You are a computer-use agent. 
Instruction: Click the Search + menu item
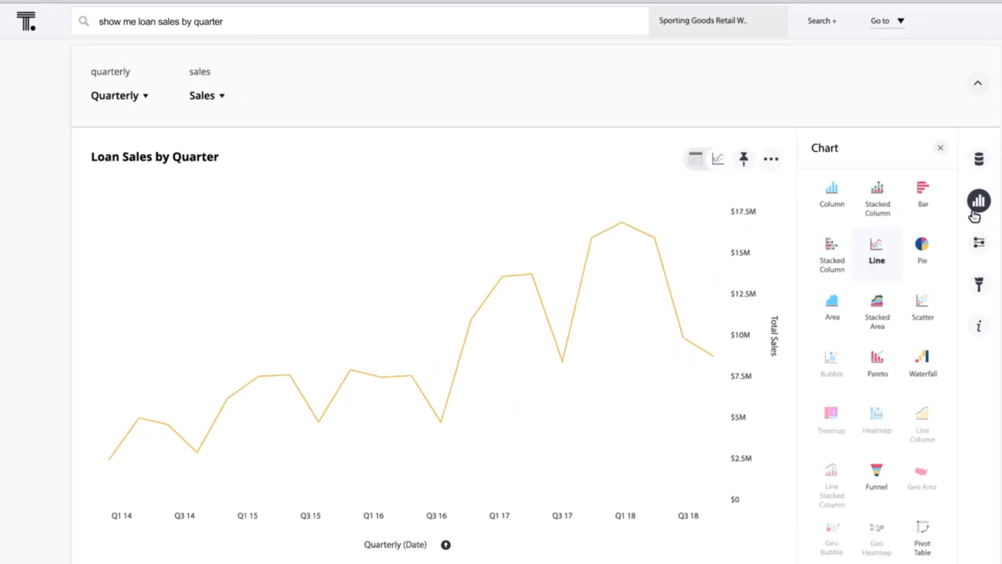pos(821,21)
